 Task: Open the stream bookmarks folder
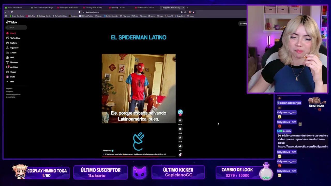point(99,16)
